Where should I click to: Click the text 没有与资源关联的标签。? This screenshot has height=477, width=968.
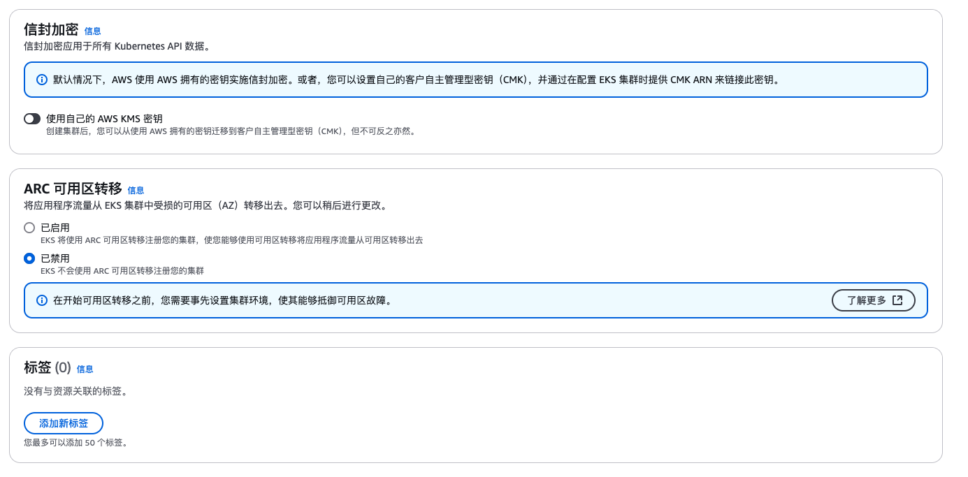pyautogui.click(x=75, y=391)
